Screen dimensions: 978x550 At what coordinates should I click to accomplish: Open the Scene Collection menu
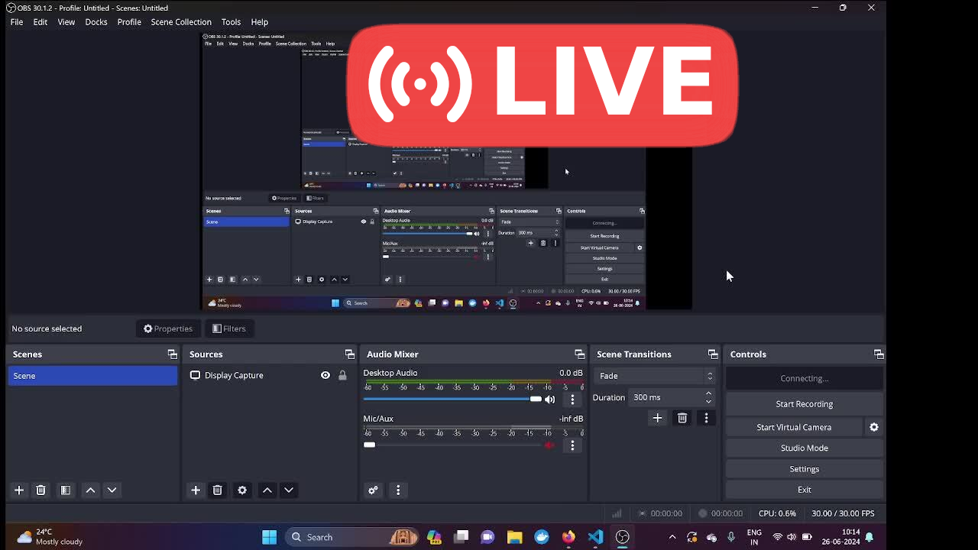pos(181,22)
